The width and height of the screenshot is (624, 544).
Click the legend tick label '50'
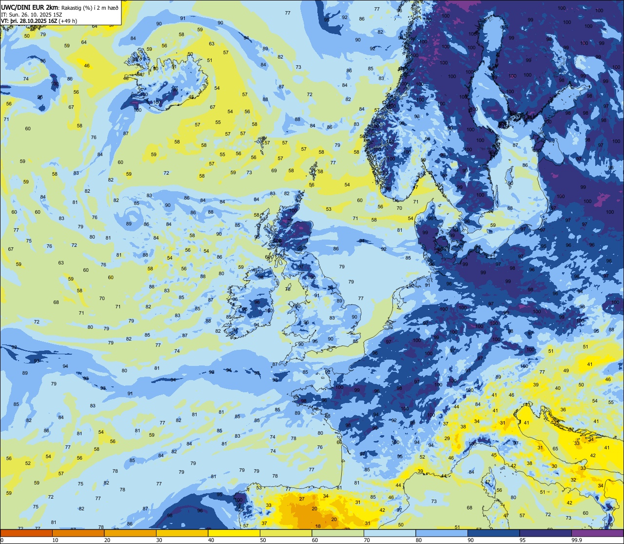pyautogui.click(x=263, y=540)
